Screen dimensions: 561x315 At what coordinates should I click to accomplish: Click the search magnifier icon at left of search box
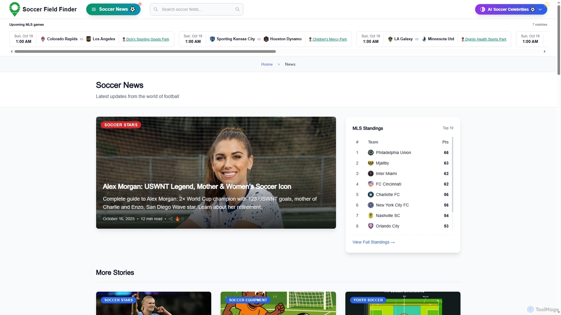(x=156, y=9)
